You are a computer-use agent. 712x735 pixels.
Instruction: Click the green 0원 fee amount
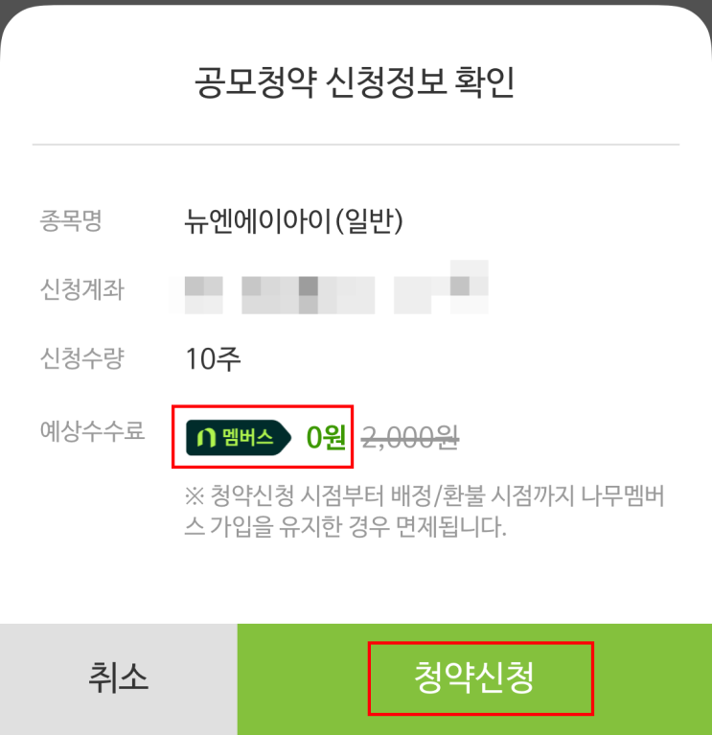(326, 438)
